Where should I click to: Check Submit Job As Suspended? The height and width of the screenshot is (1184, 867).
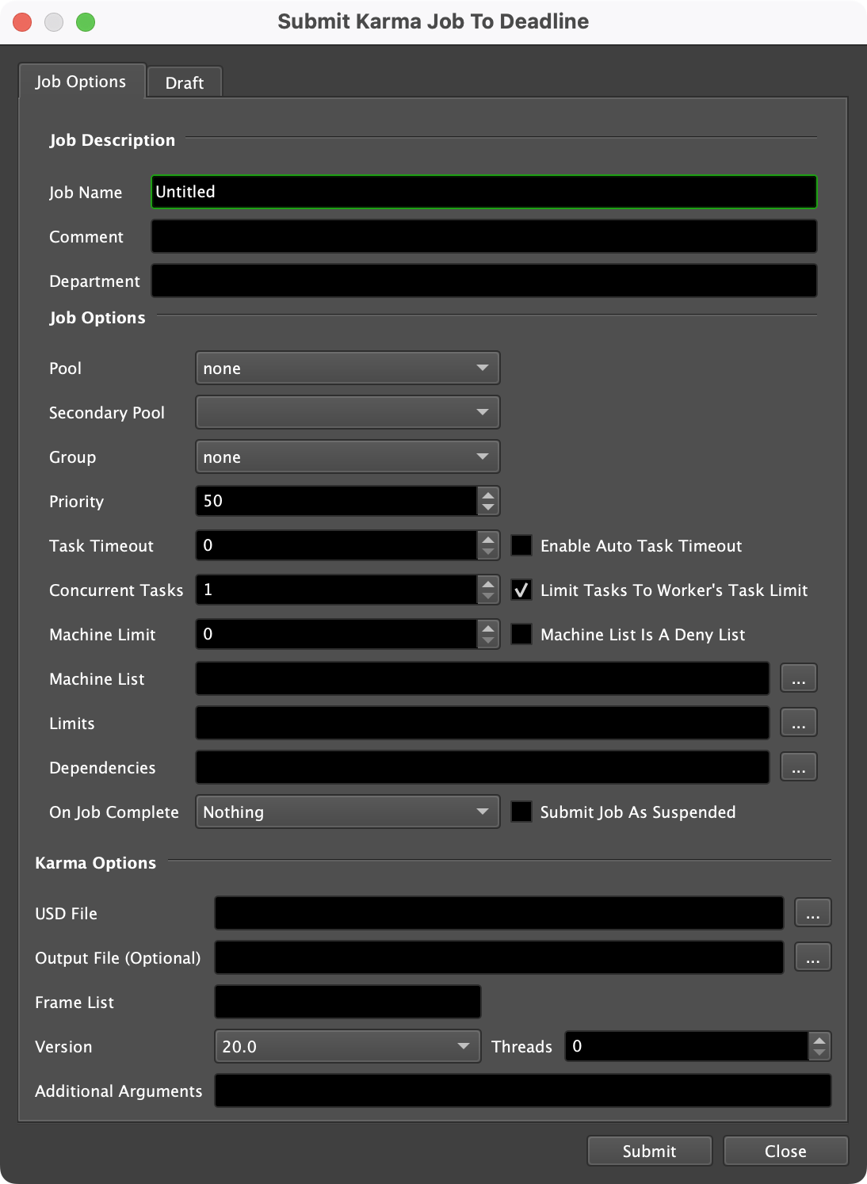click(522, 812)
